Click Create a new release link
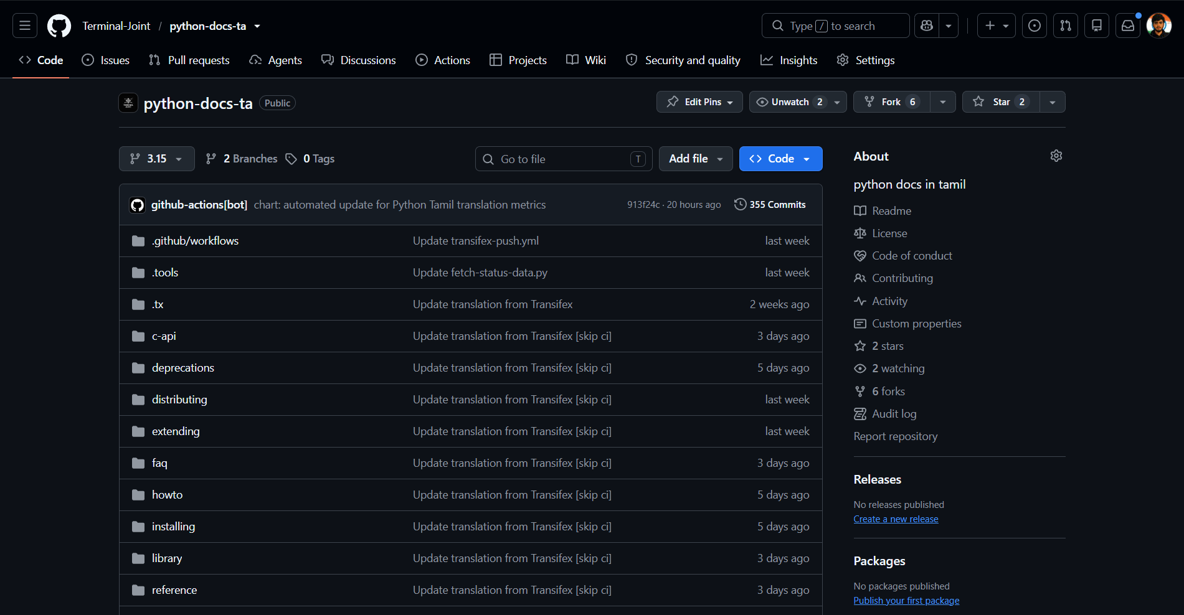Viewport: 1184px width, 615px height. coord(896,519)
